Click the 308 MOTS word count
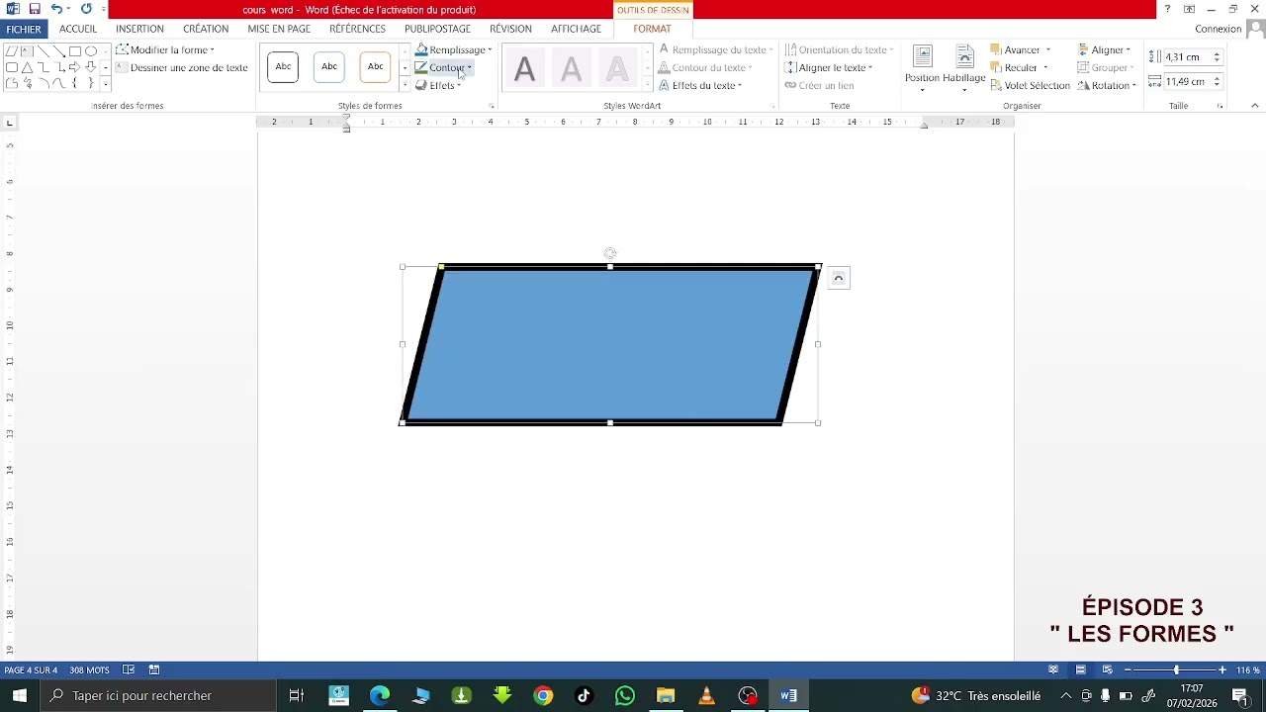 89,669
